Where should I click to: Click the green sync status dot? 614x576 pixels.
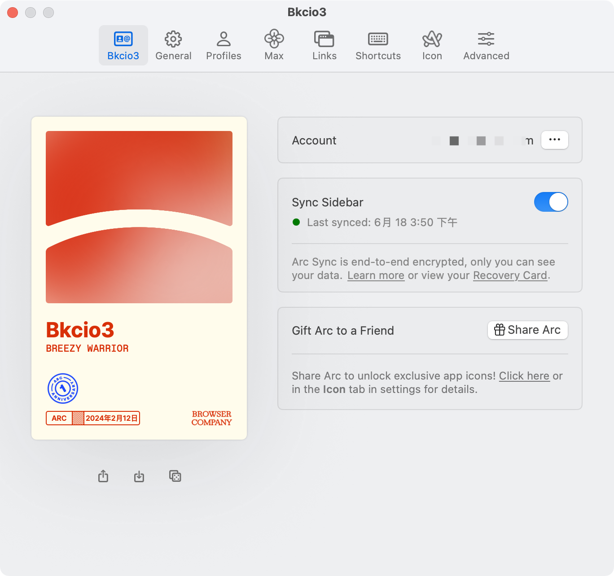click(296, 222)
